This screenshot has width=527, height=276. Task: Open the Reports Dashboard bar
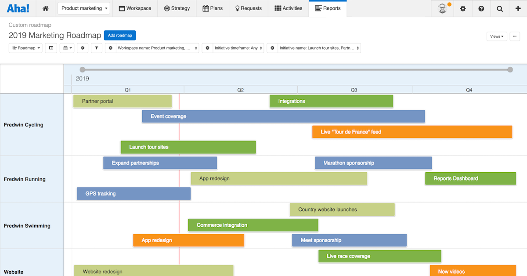point(470,178)
